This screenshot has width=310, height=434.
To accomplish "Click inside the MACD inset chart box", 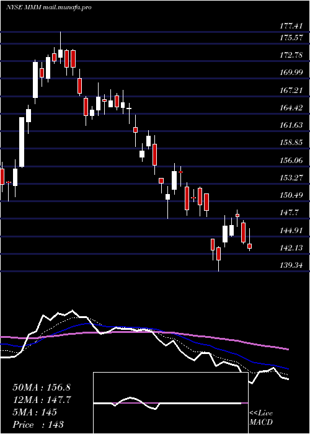I will (170, 403).
